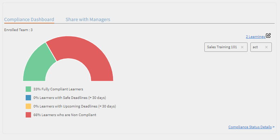The width and height of the screenshot is (280, 140).
Task: Click '0% Learners with Safe Deadlines' text
Action: (70, 97)
